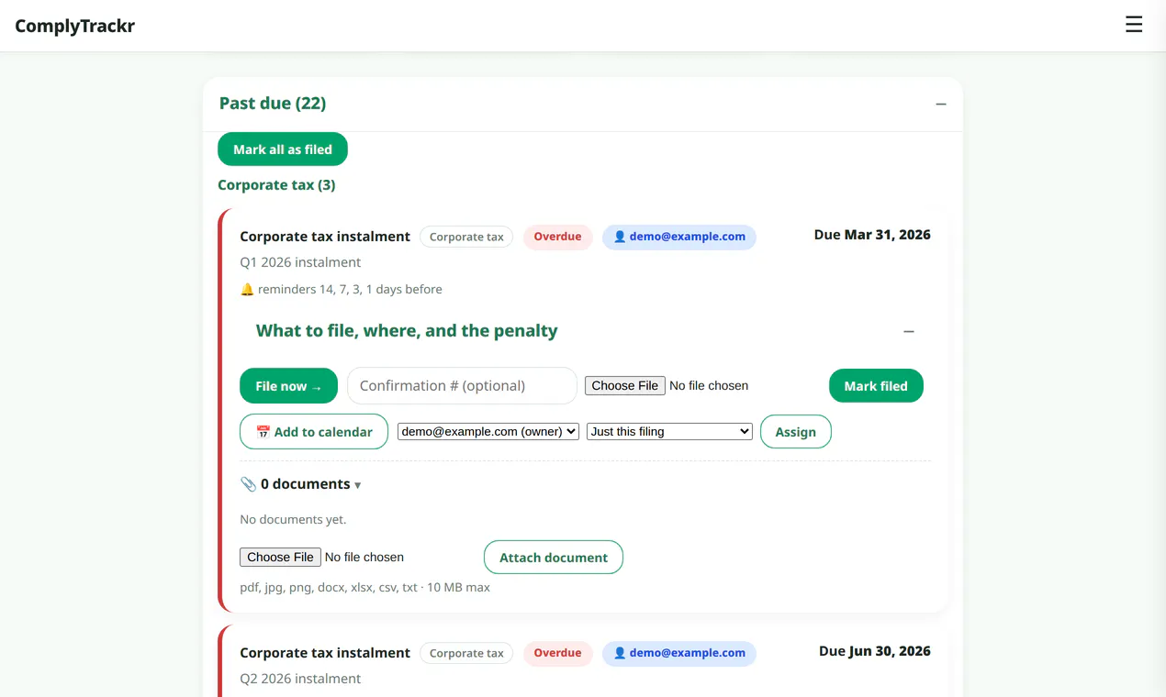Screen dimensions: 1166x697
Task: Click the Q2 2026 instalment description
Action: 300,679
